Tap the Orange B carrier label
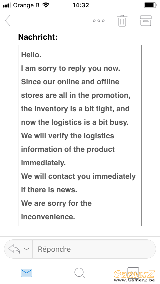The image size is (160, 284). tap(26, 5)
